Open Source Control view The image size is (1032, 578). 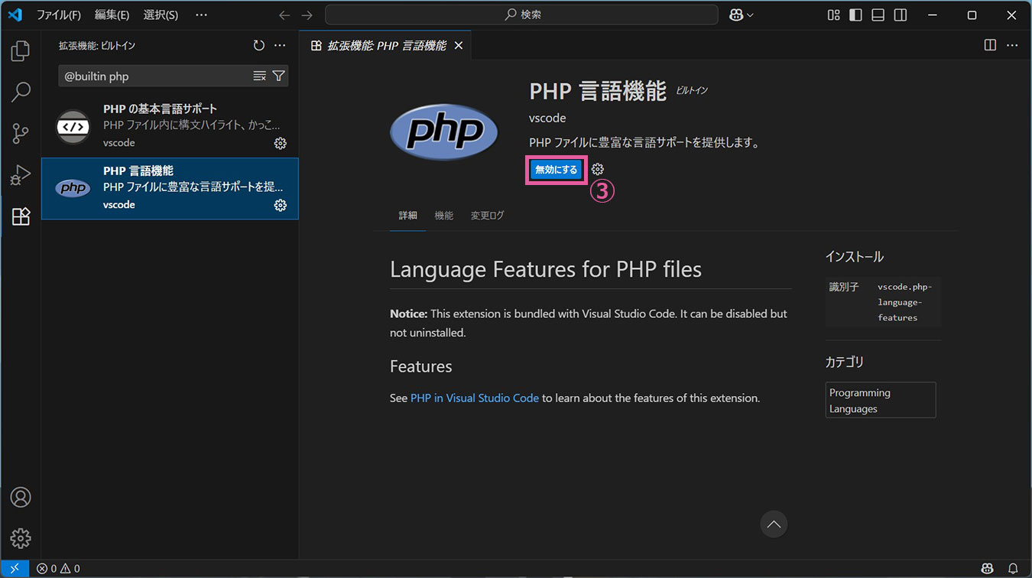point(21,134)
